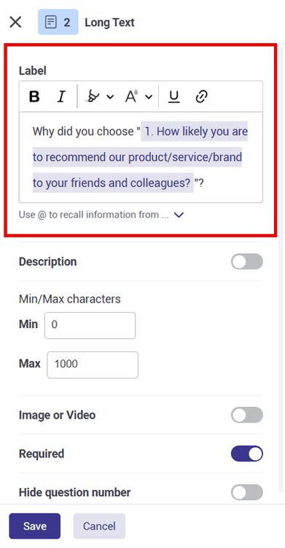Open the font color dropdown arrow
This screenshot has width=285, height=548.
tap(149, 96)
